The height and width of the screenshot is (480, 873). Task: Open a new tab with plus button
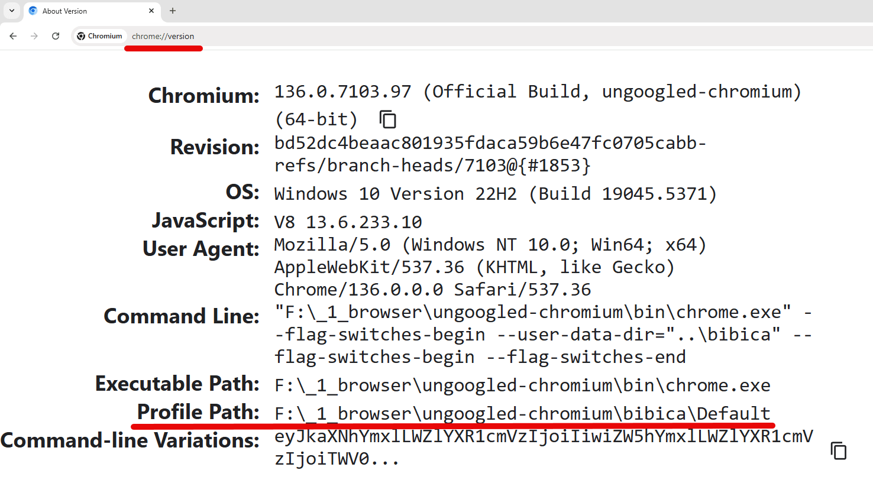click(x=173, y=11)
